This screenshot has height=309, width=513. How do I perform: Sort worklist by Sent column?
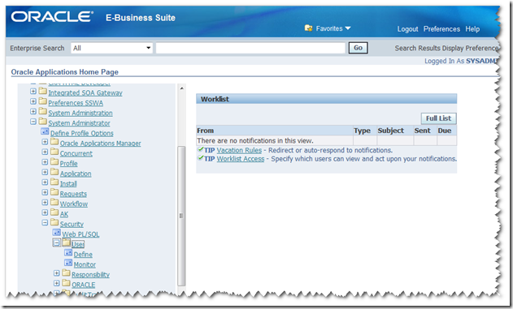423,131
